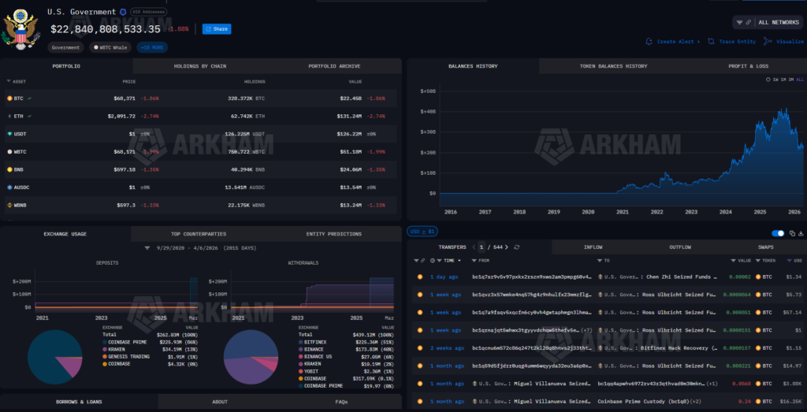Open the Inflow tab in transfers

[594, 247]
